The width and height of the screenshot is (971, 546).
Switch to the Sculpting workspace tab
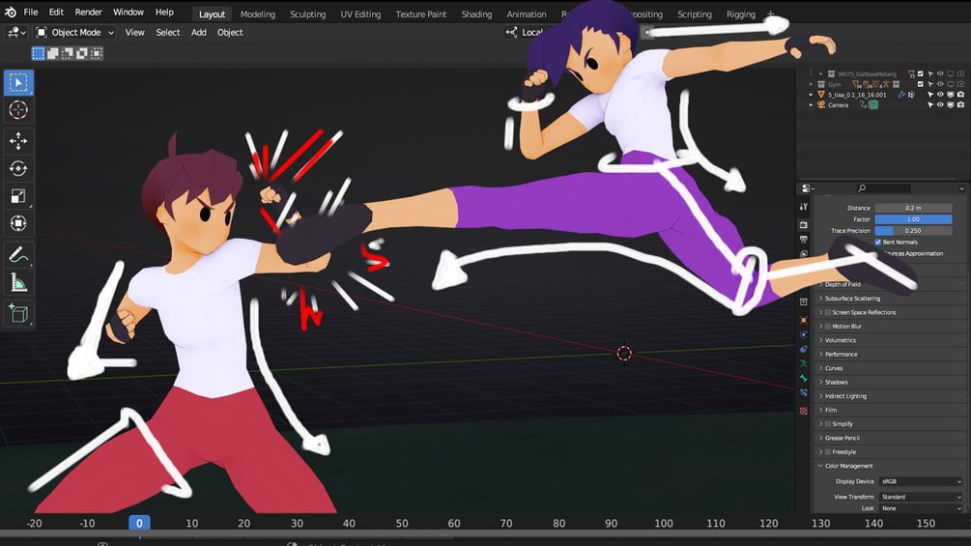click(x=308, y=14)
